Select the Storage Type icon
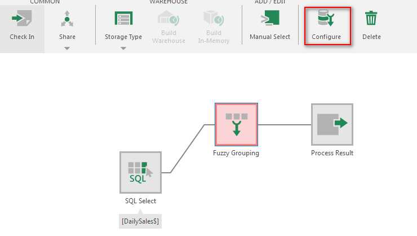Screen dimensions: 417x236 tap(123, 19)
